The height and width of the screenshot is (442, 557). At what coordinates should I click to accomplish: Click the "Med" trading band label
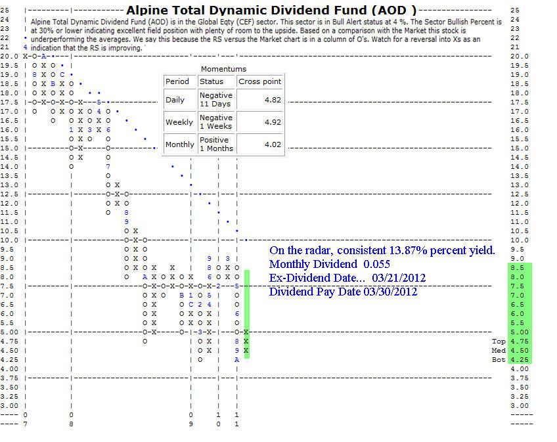coord(499,351)
